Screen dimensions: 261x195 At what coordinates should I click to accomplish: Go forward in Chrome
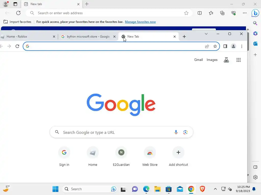coord(9,46)
